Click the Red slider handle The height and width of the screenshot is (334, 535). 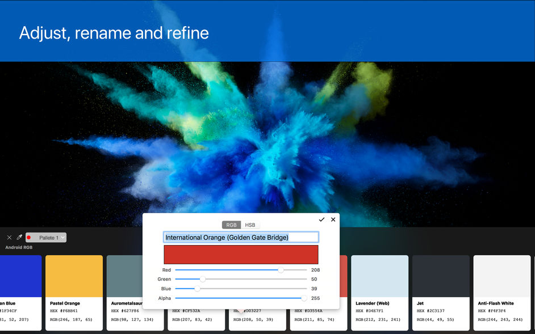281,270
